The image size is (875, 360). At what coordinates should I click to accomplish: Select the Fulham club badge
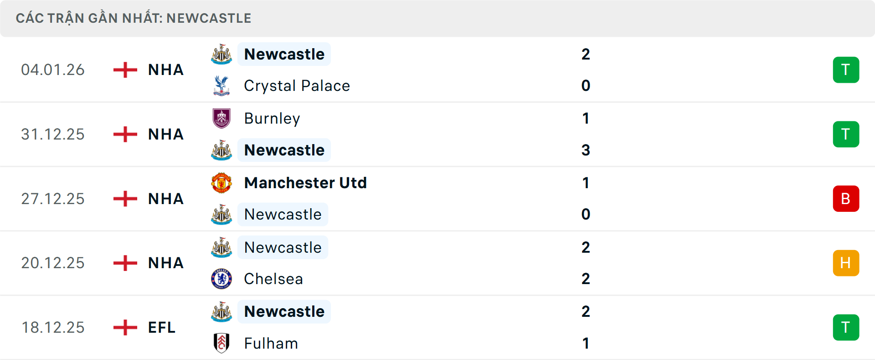click(x=221, y=344)
